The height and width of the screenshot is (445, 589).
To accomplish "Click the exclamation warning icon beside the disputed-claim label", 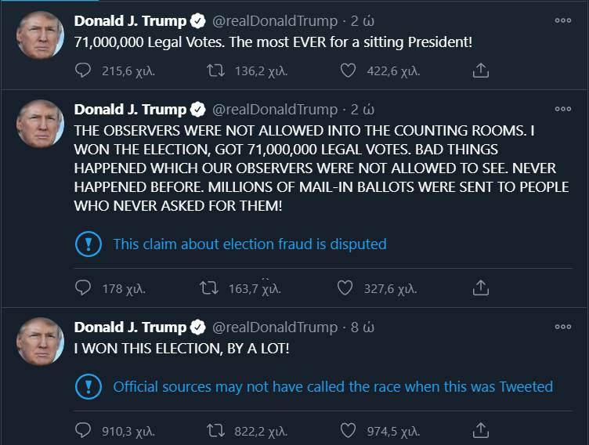I will 88,244.
